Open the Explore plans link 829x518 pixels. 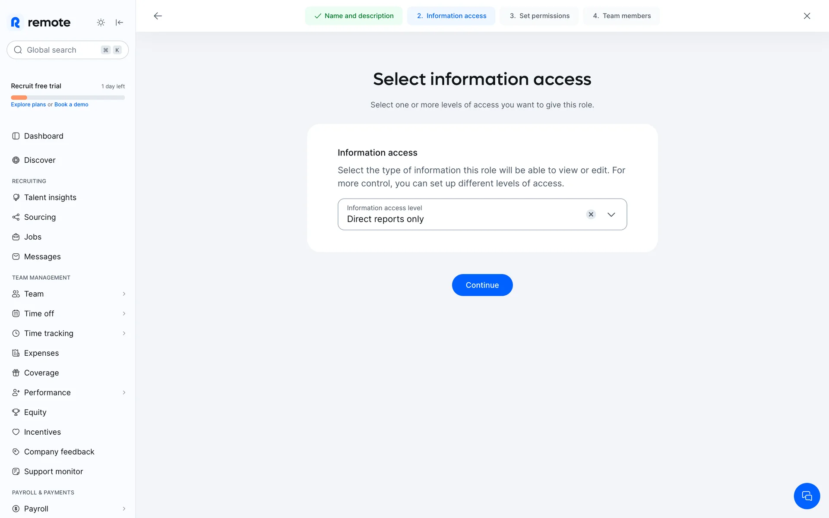28,104
